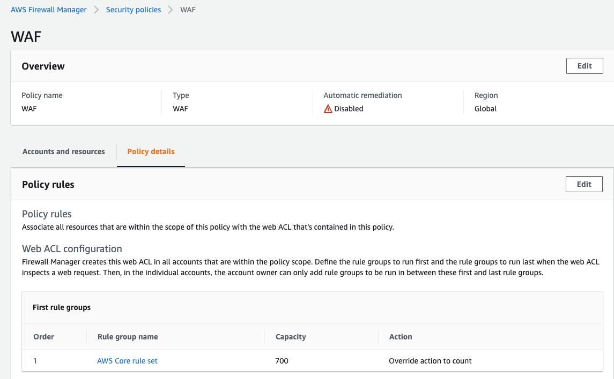Click the breadcrumb chevron after Security policies
614x379 pixels.
(x=171, y=10)
